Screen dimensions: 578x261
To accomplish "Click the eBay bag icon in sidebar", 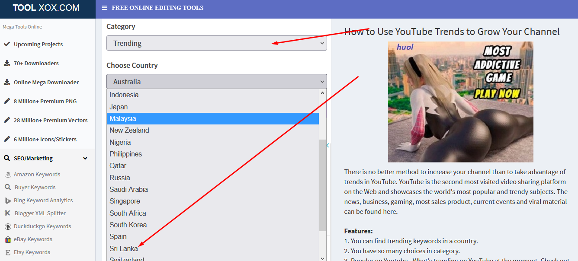I will click(x=7, y=239).
